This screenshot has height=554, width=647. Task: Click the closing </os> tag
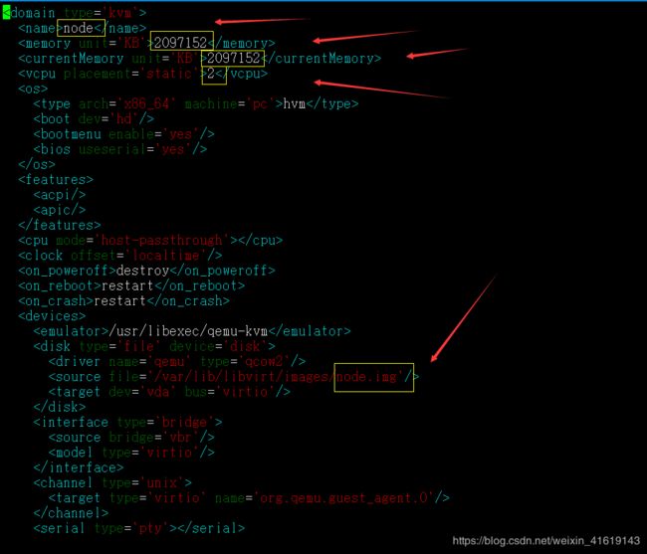click(x=37, y=164)
